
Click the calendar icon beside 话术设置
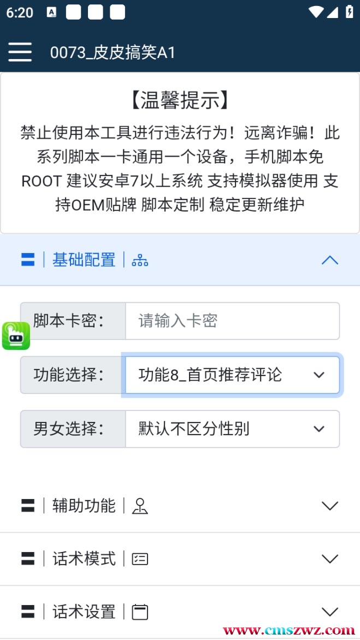(140, 612)
